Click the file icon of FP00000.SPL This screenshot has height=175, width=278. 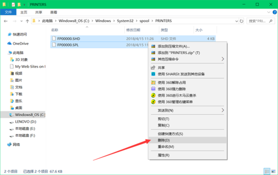coord(54,45)
